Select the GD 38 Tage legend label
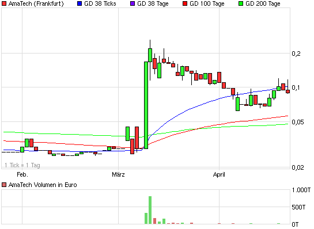The height and width of the screenshot is (229, 314). 153,3
